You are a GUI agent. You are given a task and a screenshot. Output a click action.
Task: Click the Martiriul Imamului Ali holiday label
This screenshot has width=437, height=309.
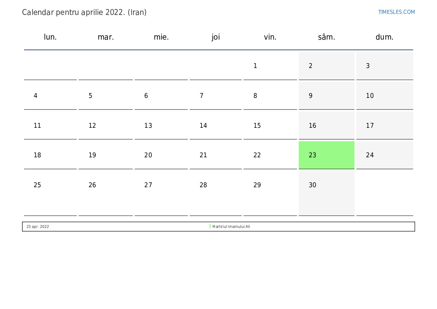click(x=231, y=226)
